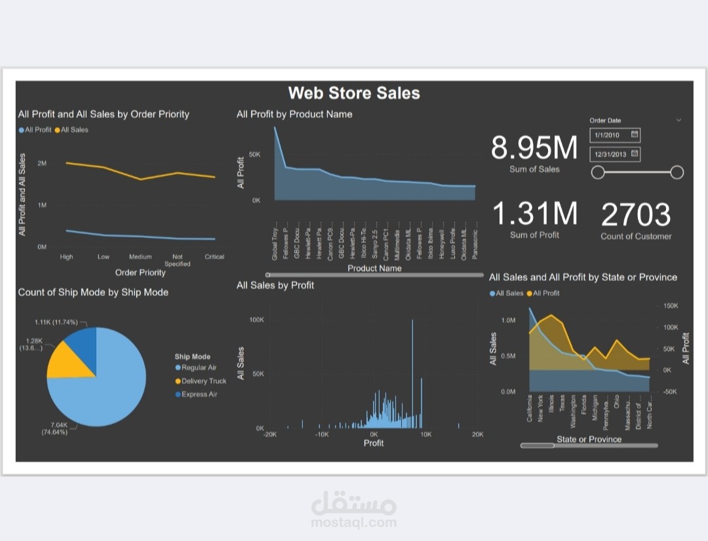The height and width of the screenshot is (541, 708).
Task: Select All Sales legend in Order Priority chart
Action: pos(71,130)
